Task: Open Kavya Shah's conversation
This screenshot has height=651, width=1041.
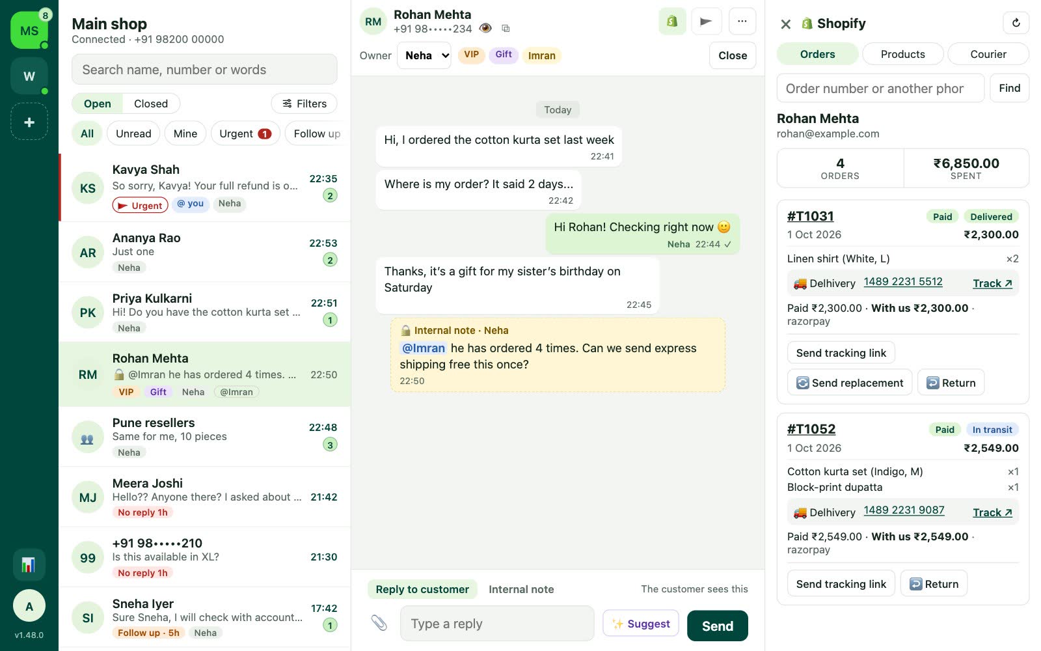Action: click(204, 188)
